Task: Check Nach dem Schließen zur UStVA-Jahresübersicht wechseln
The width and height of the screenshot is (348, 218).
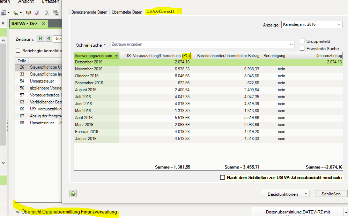Action: [x=223, y=178]
